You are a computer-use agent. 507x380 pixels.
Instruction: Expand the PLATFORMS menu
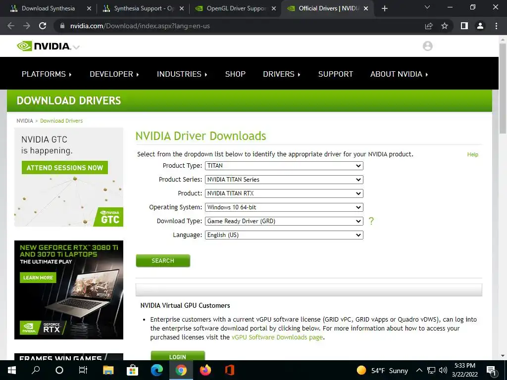pyautogui.click(x=47, y=74)
